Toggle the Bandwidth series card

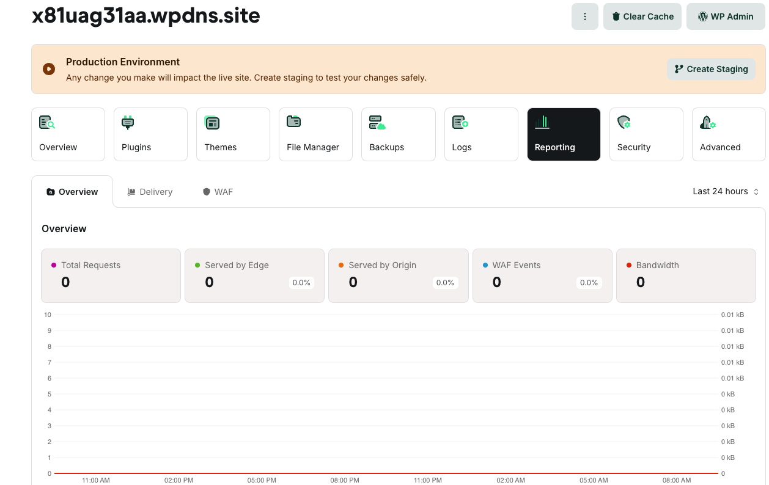click(686, 275)
